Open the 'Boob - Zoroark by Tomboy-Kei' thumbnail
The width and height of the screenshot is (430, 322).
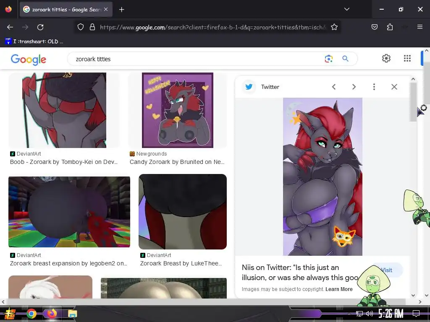(64, 110)
